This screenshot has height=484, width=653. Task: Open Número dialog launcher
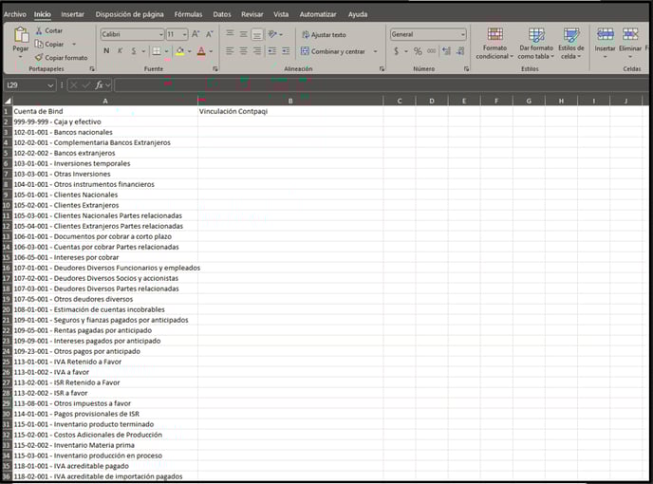(466, 68)
